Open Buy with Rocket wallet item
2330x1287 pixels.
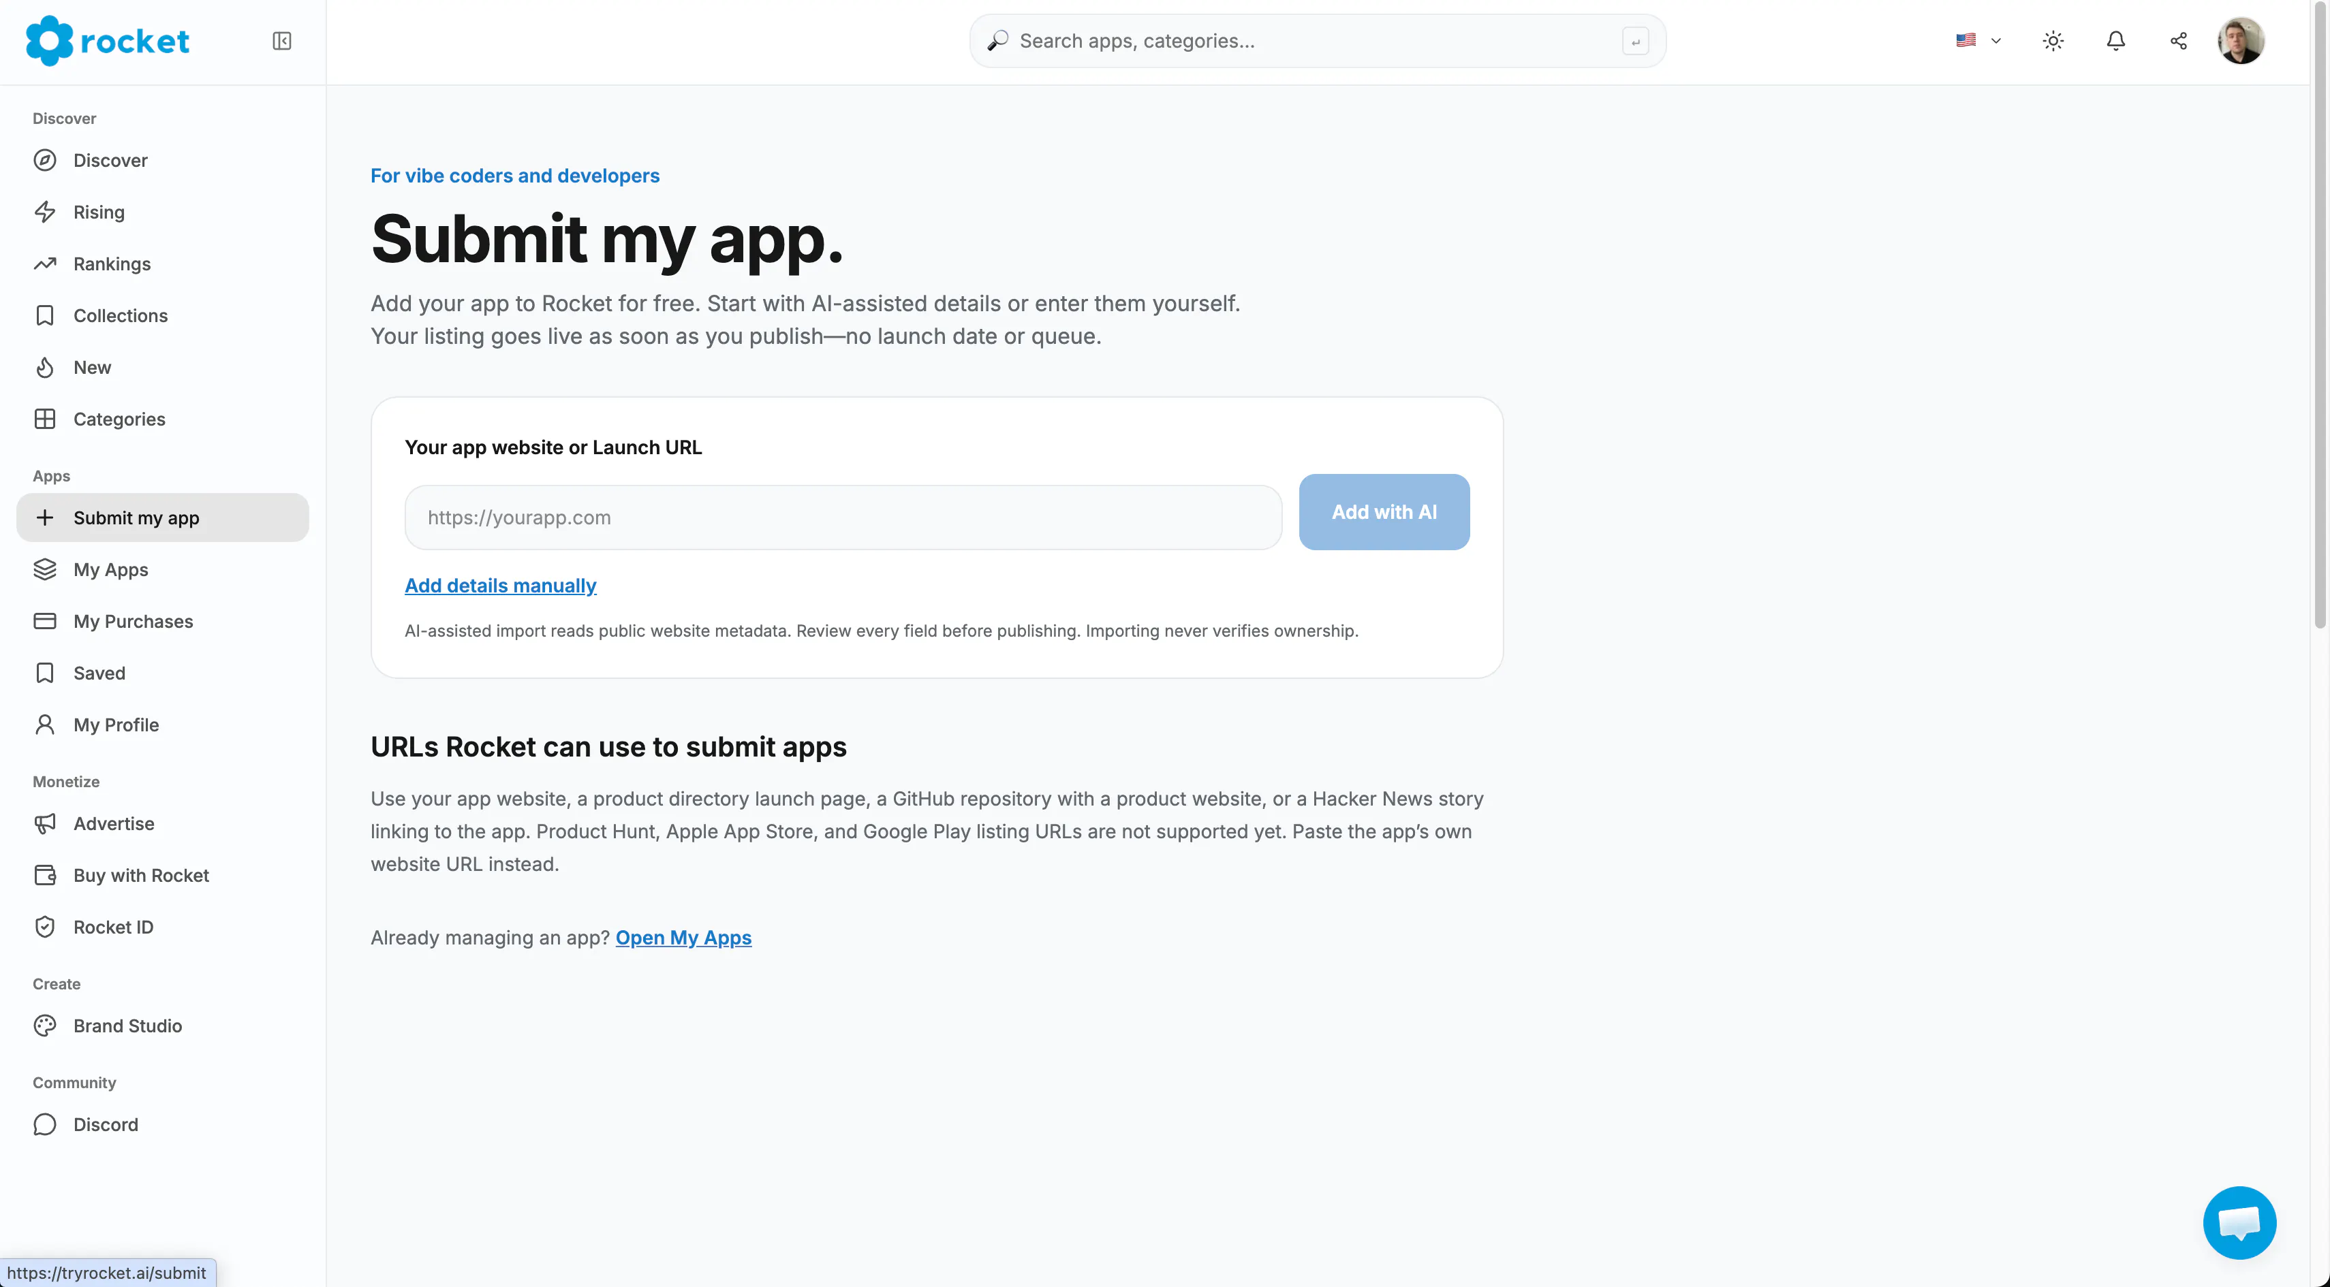click(163, 876)
